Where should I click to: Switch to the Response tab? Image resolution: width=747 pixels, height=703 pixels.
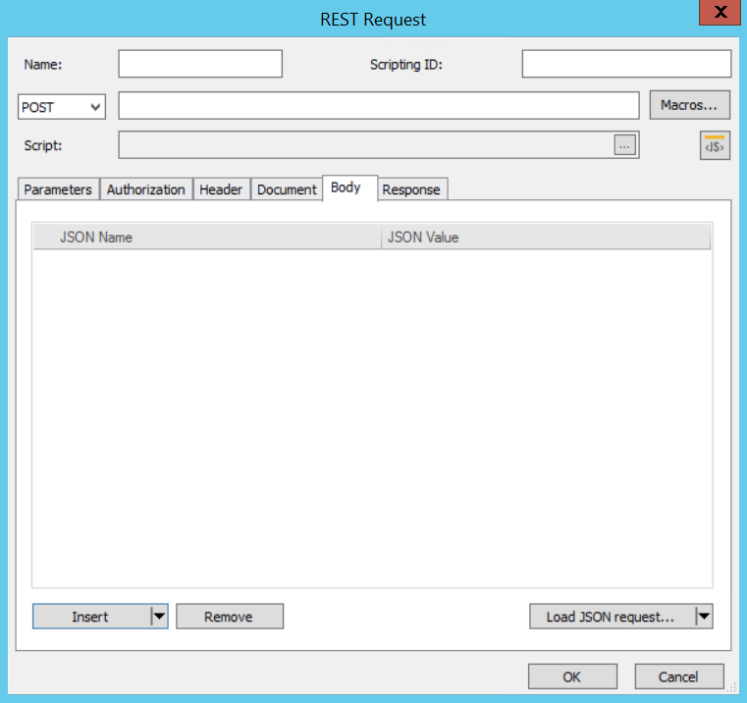[411, 189]
